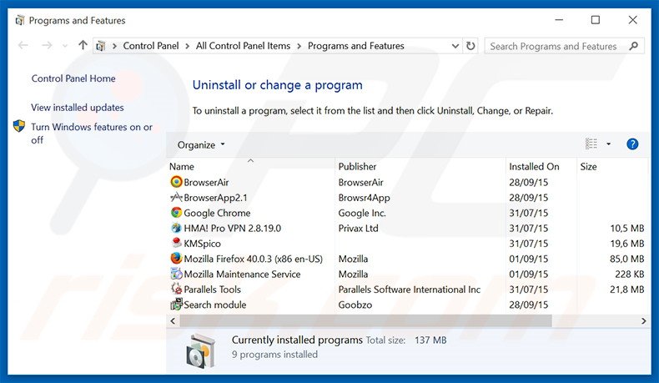Click the Goobzo publisher cell
Screen dimensions: 659x383
coord(355,305)
